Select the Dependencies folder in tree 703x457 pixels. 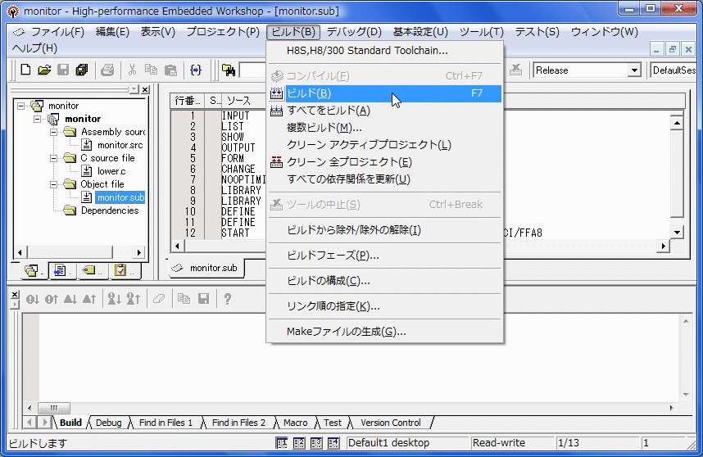click(110, 210)
